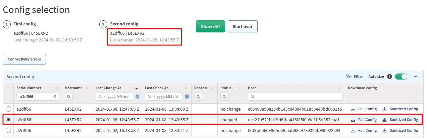Click the Hash filter input field
This screenshot has width=426, height=138.
[295, 97]
